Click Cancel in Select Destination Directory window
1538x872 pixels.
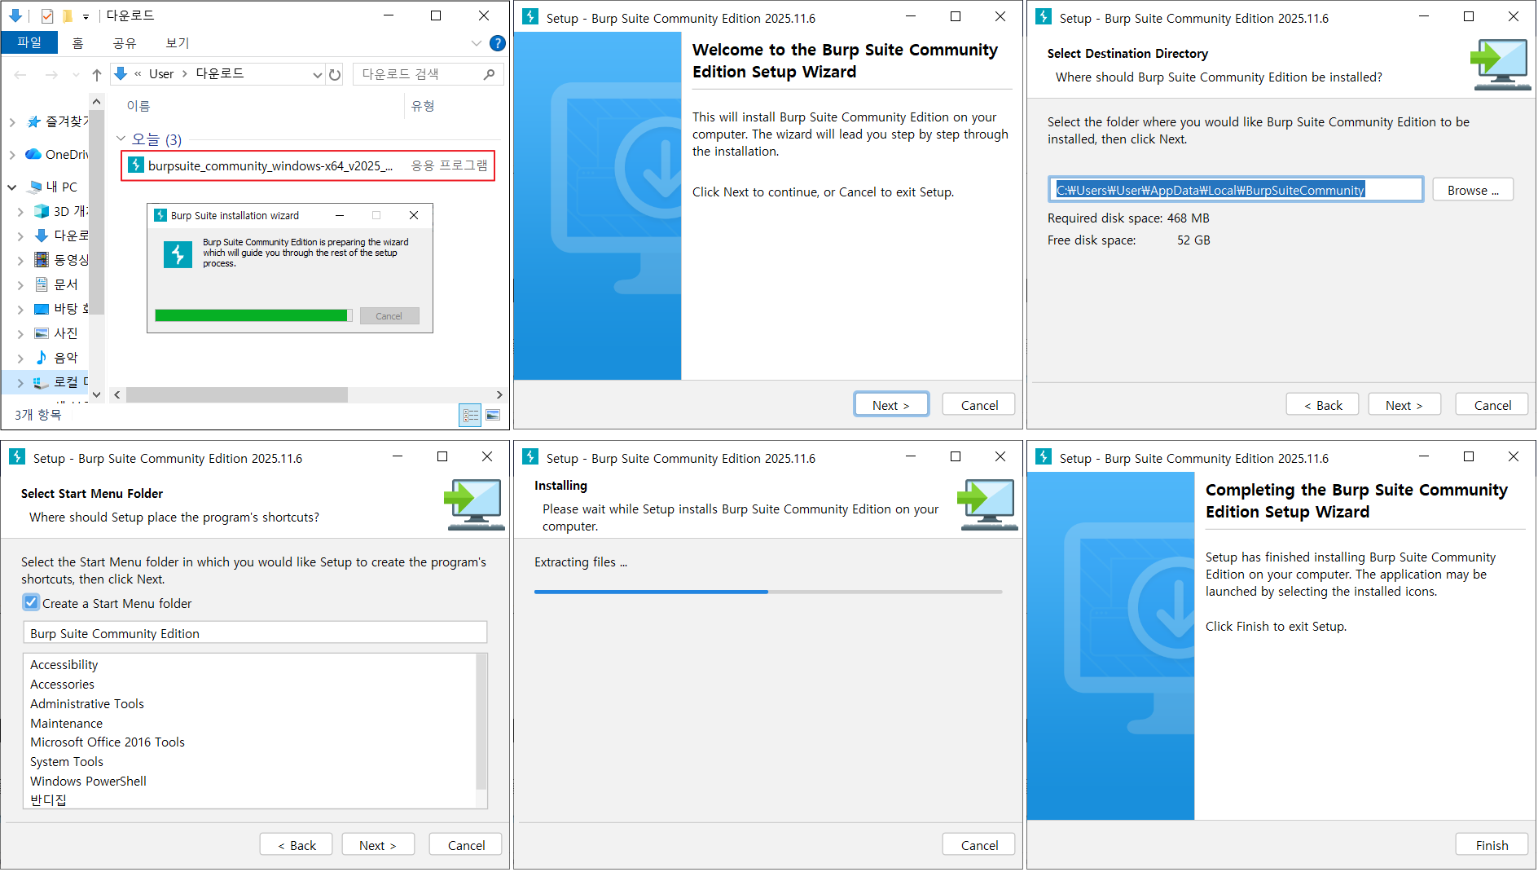point(1492,405)
